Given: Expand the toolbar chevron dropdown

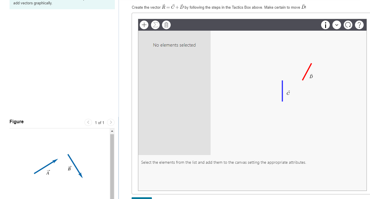Looking at the screenshot, I should 336,25.
